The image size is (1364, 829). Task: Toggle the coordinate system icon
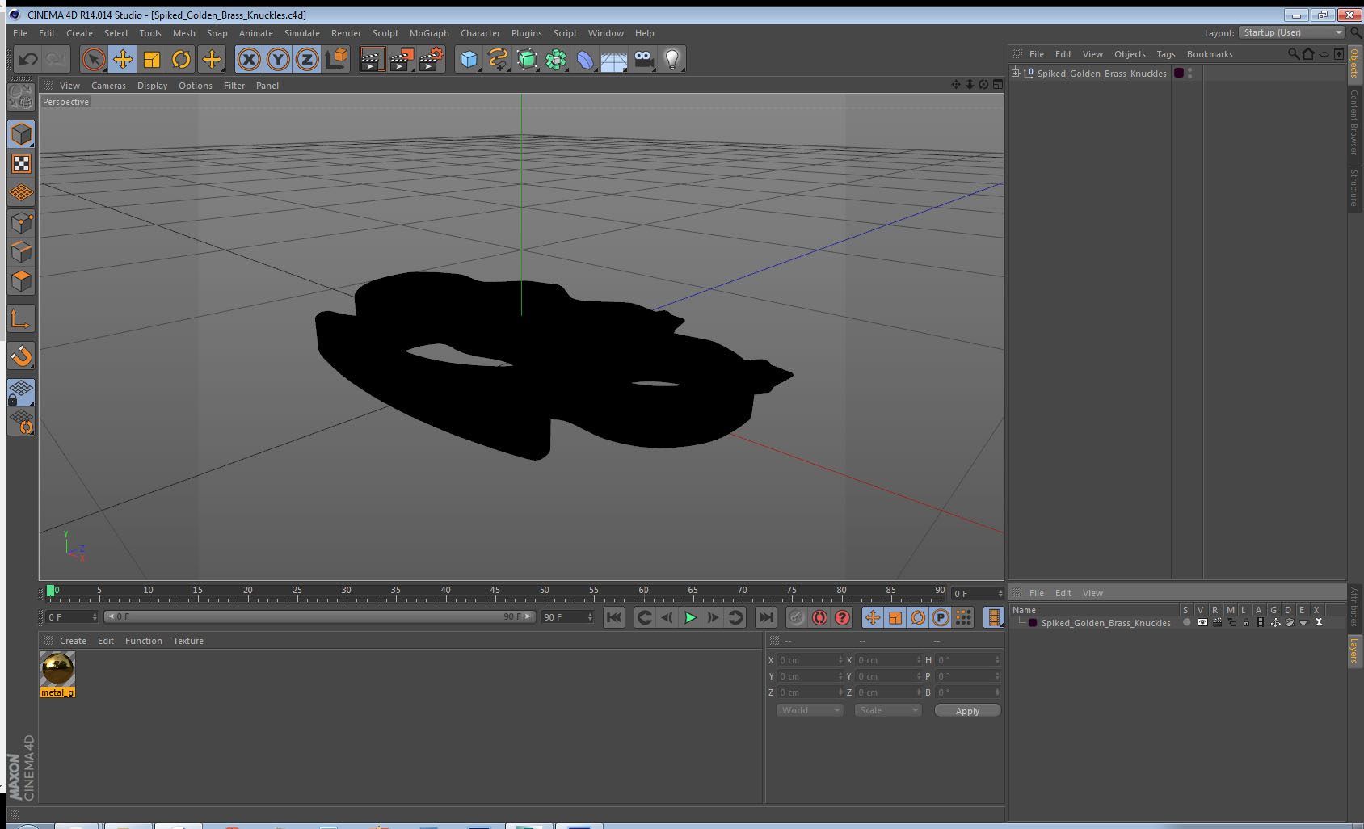[x=336, y=59]
